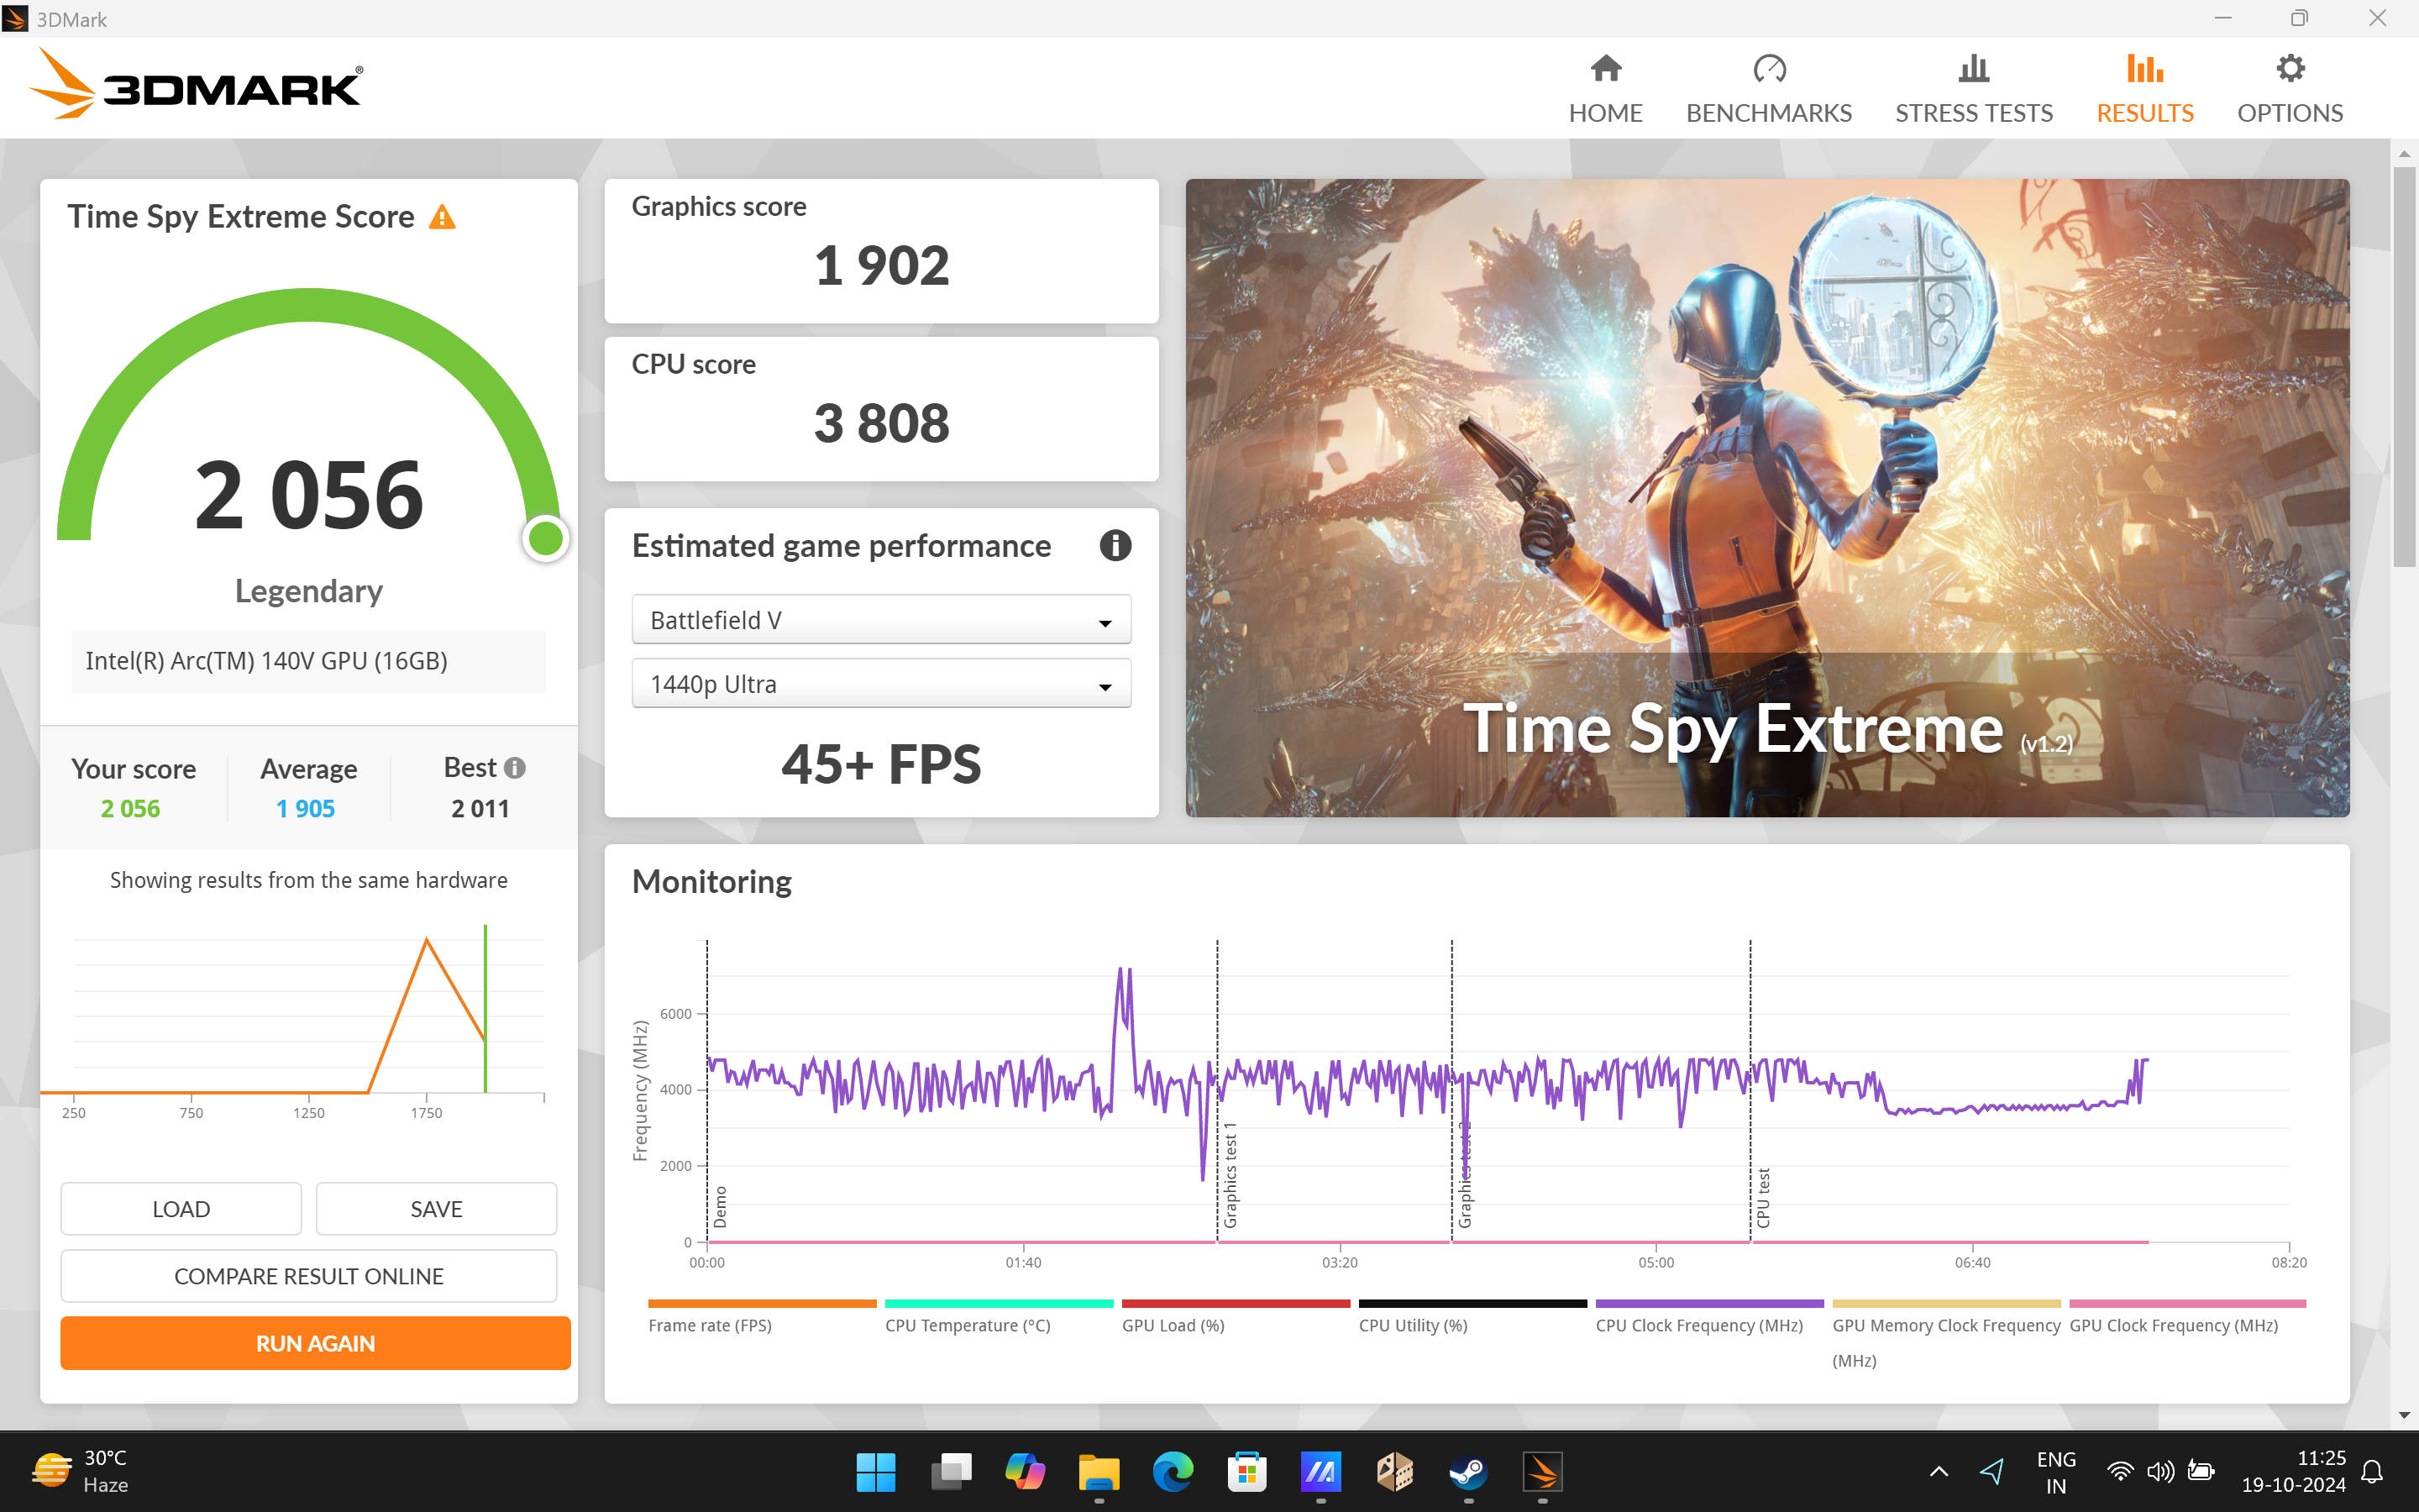Viewport: 2419px width, 1512px height.
Task: Toggle Frame rate (FPS) legend series
Action: (x=710, y=1325)
